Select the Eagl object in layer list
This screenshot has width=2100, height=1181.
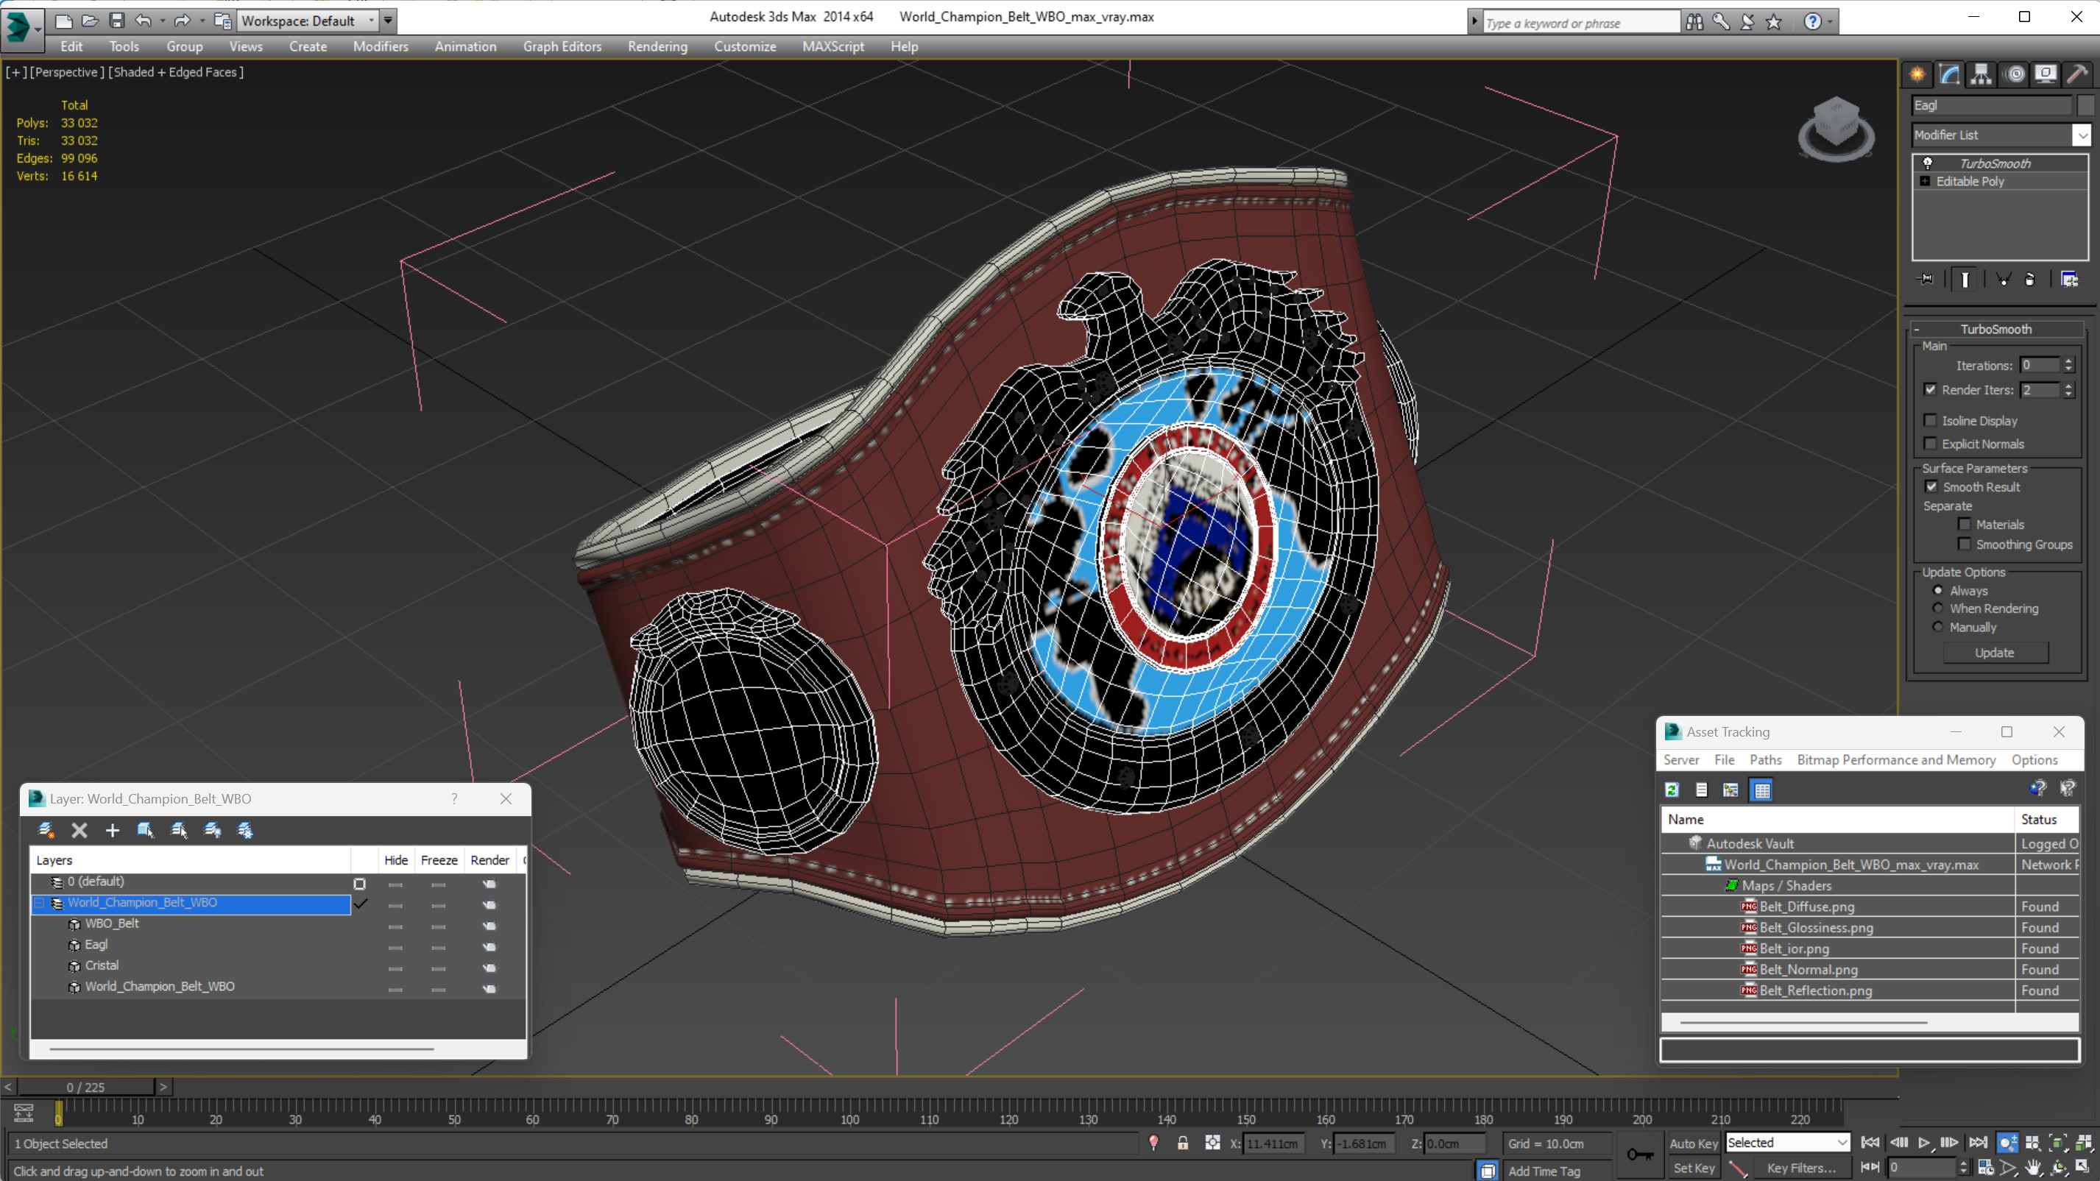(x=96, y=945)
